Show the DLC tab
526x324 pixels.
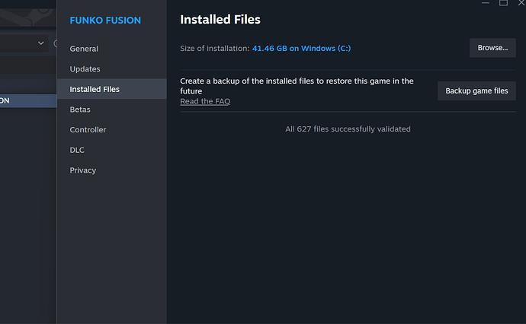(x=77, y=150)
